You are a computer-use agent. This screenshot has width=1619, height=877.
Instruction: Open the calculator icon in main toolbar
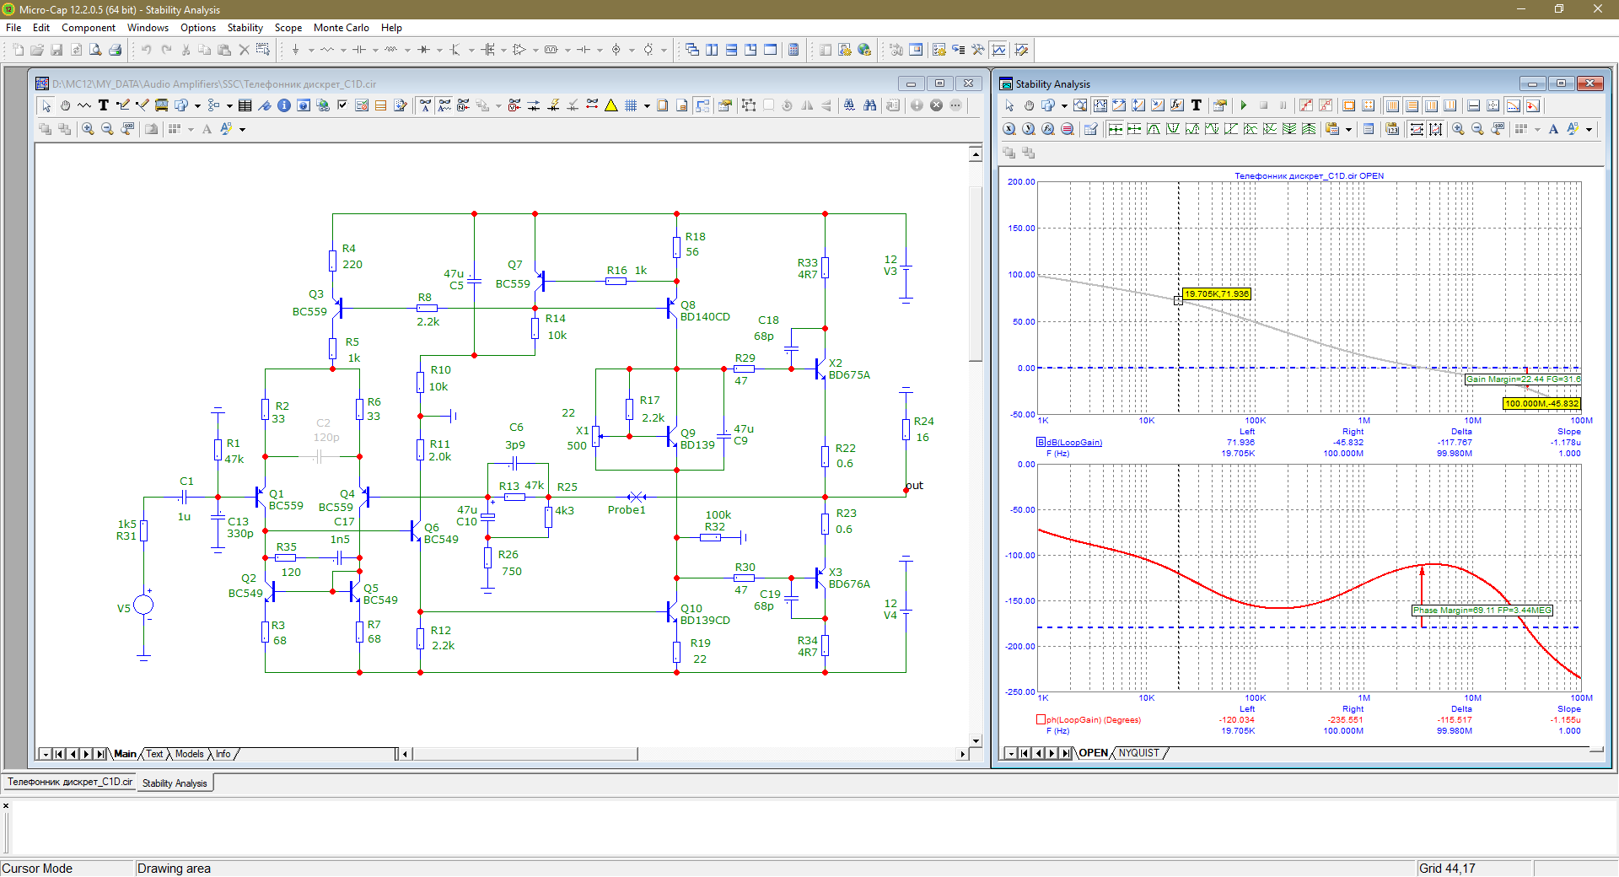pyautogui.click(x=793, y=50)
